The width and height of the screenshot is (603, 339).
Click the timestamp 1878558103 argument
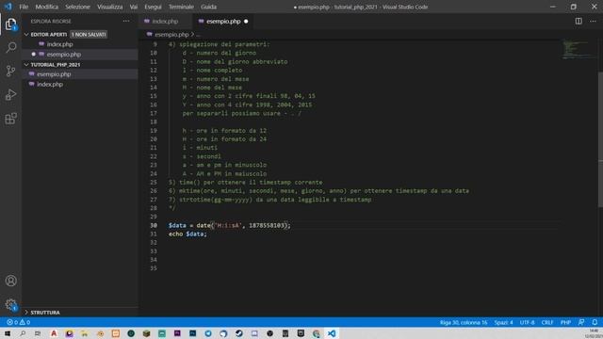point(267,225)
